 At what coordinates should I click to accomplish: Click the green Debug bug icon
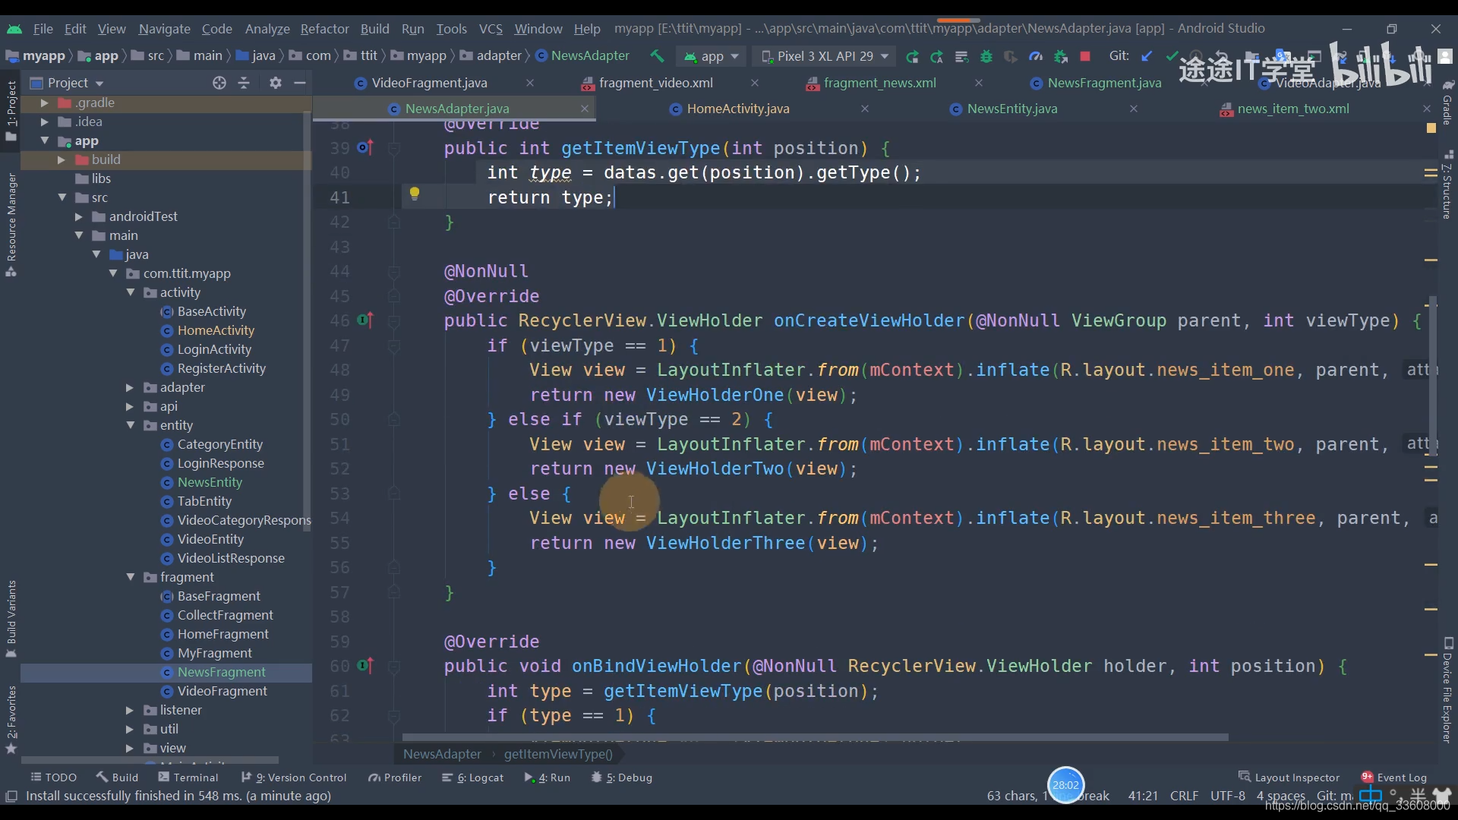click(986, 56)
